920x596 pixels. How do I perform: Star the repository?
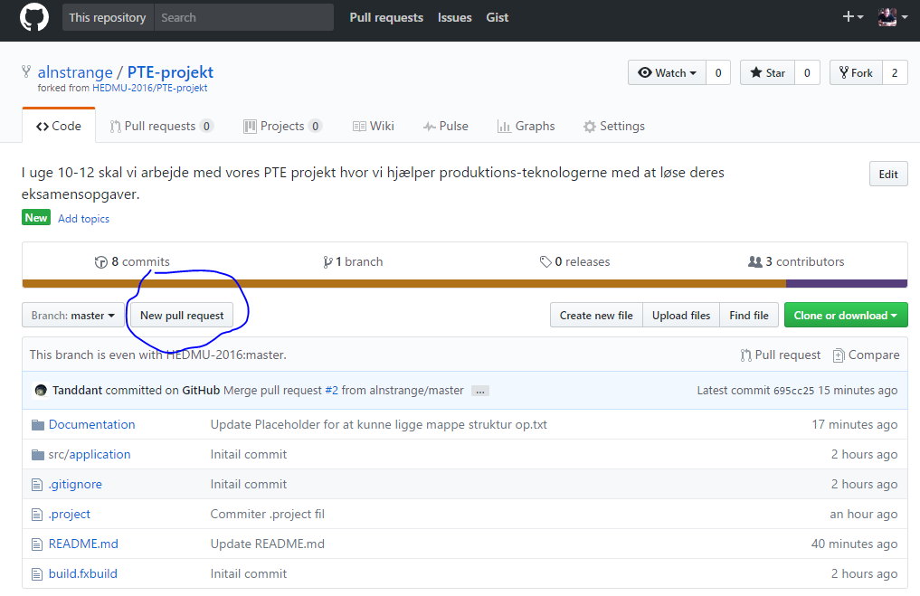[x=767, y=72]
